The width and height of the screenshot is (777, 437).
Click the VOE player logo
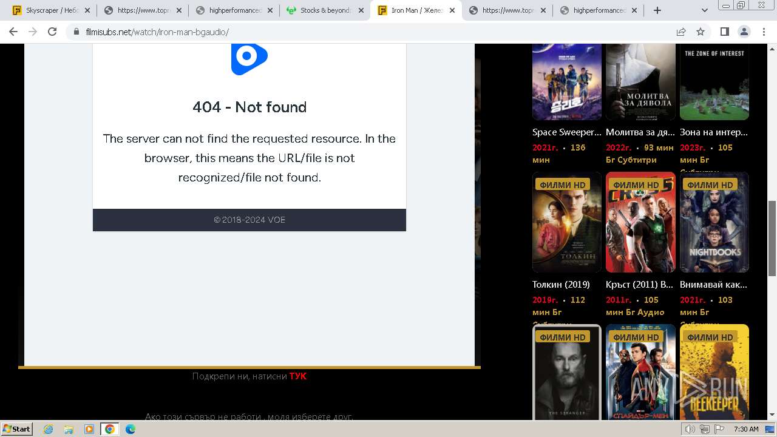point(249,59)
